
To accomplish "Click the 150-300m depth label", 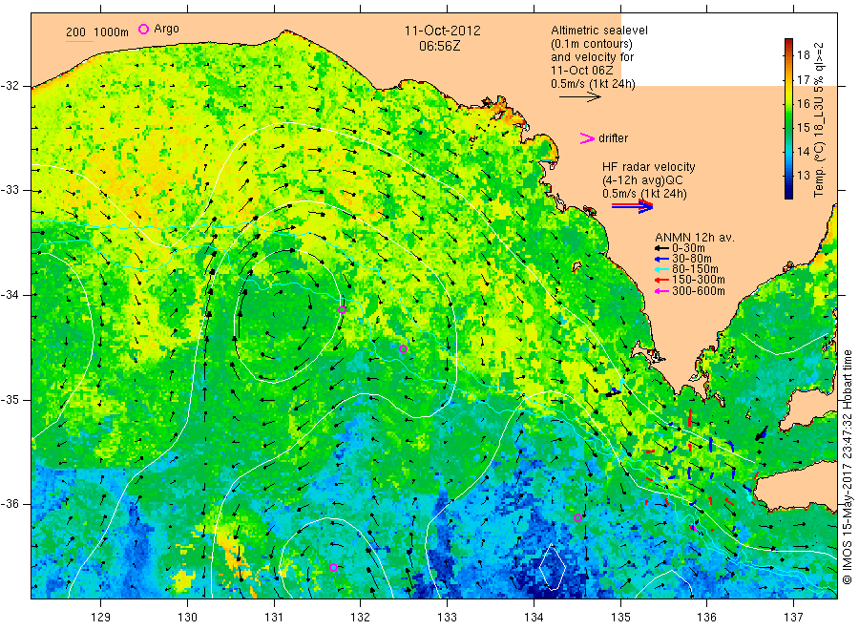I will coord(699,281).
